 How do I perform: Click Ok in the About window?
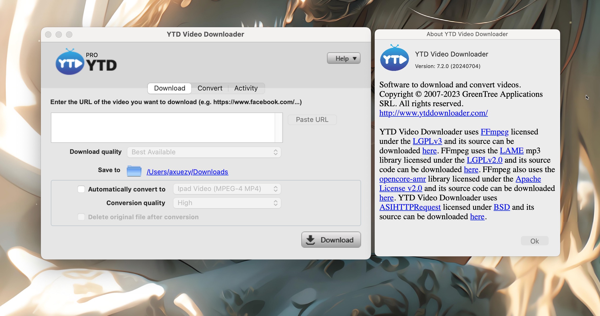click(x=534, y=241)
